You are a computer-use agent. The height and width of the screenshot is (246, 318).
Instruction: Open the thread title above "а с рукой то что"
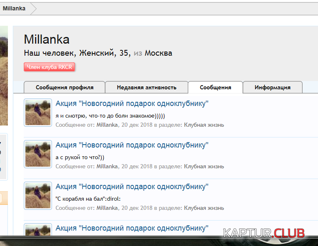pos(132,145)
